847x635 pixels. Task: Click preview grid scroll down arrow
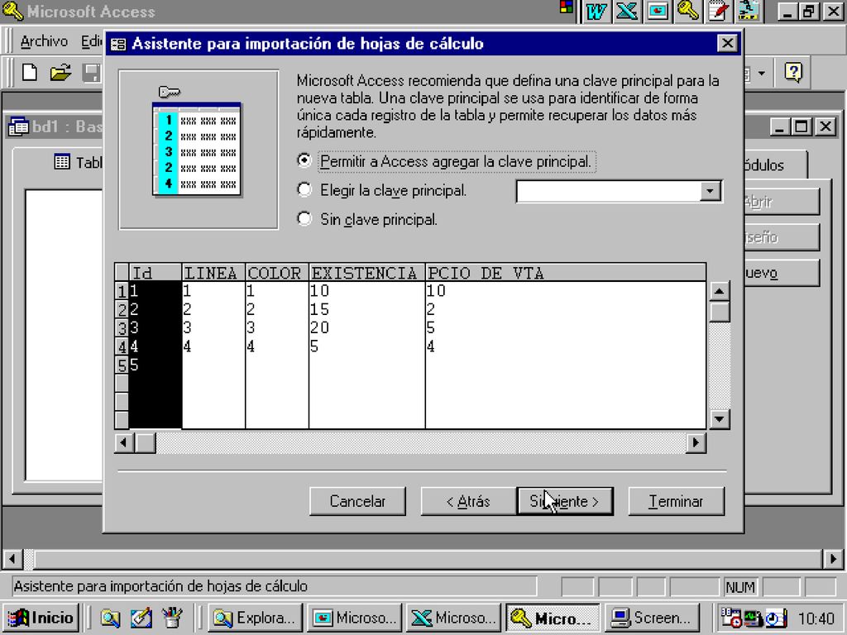point(719,419)
